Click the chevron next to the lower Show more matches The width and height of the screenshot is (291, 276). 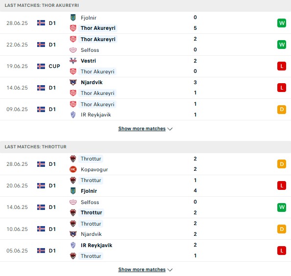170,270
